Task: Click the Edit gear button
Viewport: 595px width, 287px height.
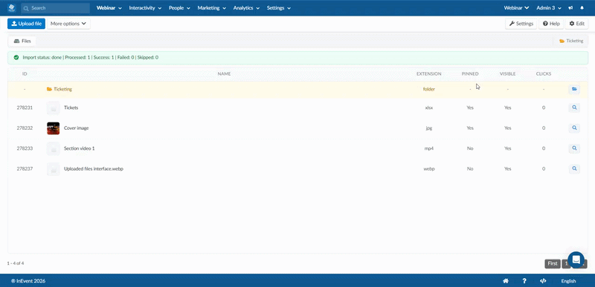Action: pyautogui.click(x=577, y=24)
